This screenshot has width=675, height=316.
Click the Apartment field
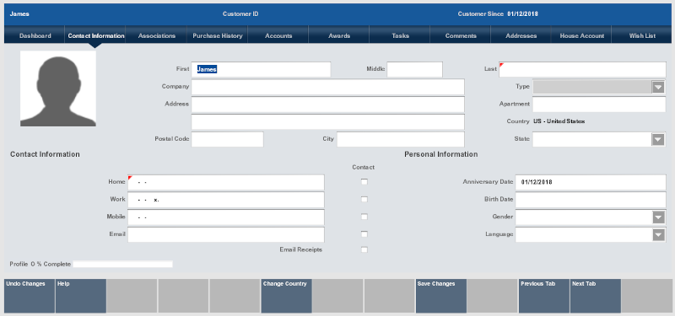coord(599,104)
